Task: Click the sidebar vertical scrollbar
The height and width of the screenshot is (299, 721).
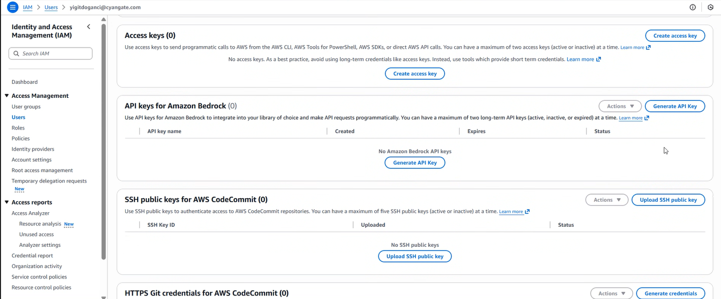Action: [x=104, y=140]
